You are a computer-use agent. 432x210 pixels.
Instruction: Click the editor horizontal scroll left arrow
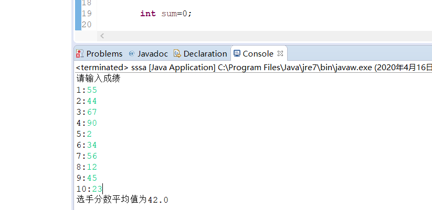[102, 36]
